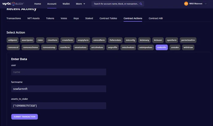Screen dimensions: 213x126
Task: Click the assets_to_stake input field
Action: coord(59,106)
